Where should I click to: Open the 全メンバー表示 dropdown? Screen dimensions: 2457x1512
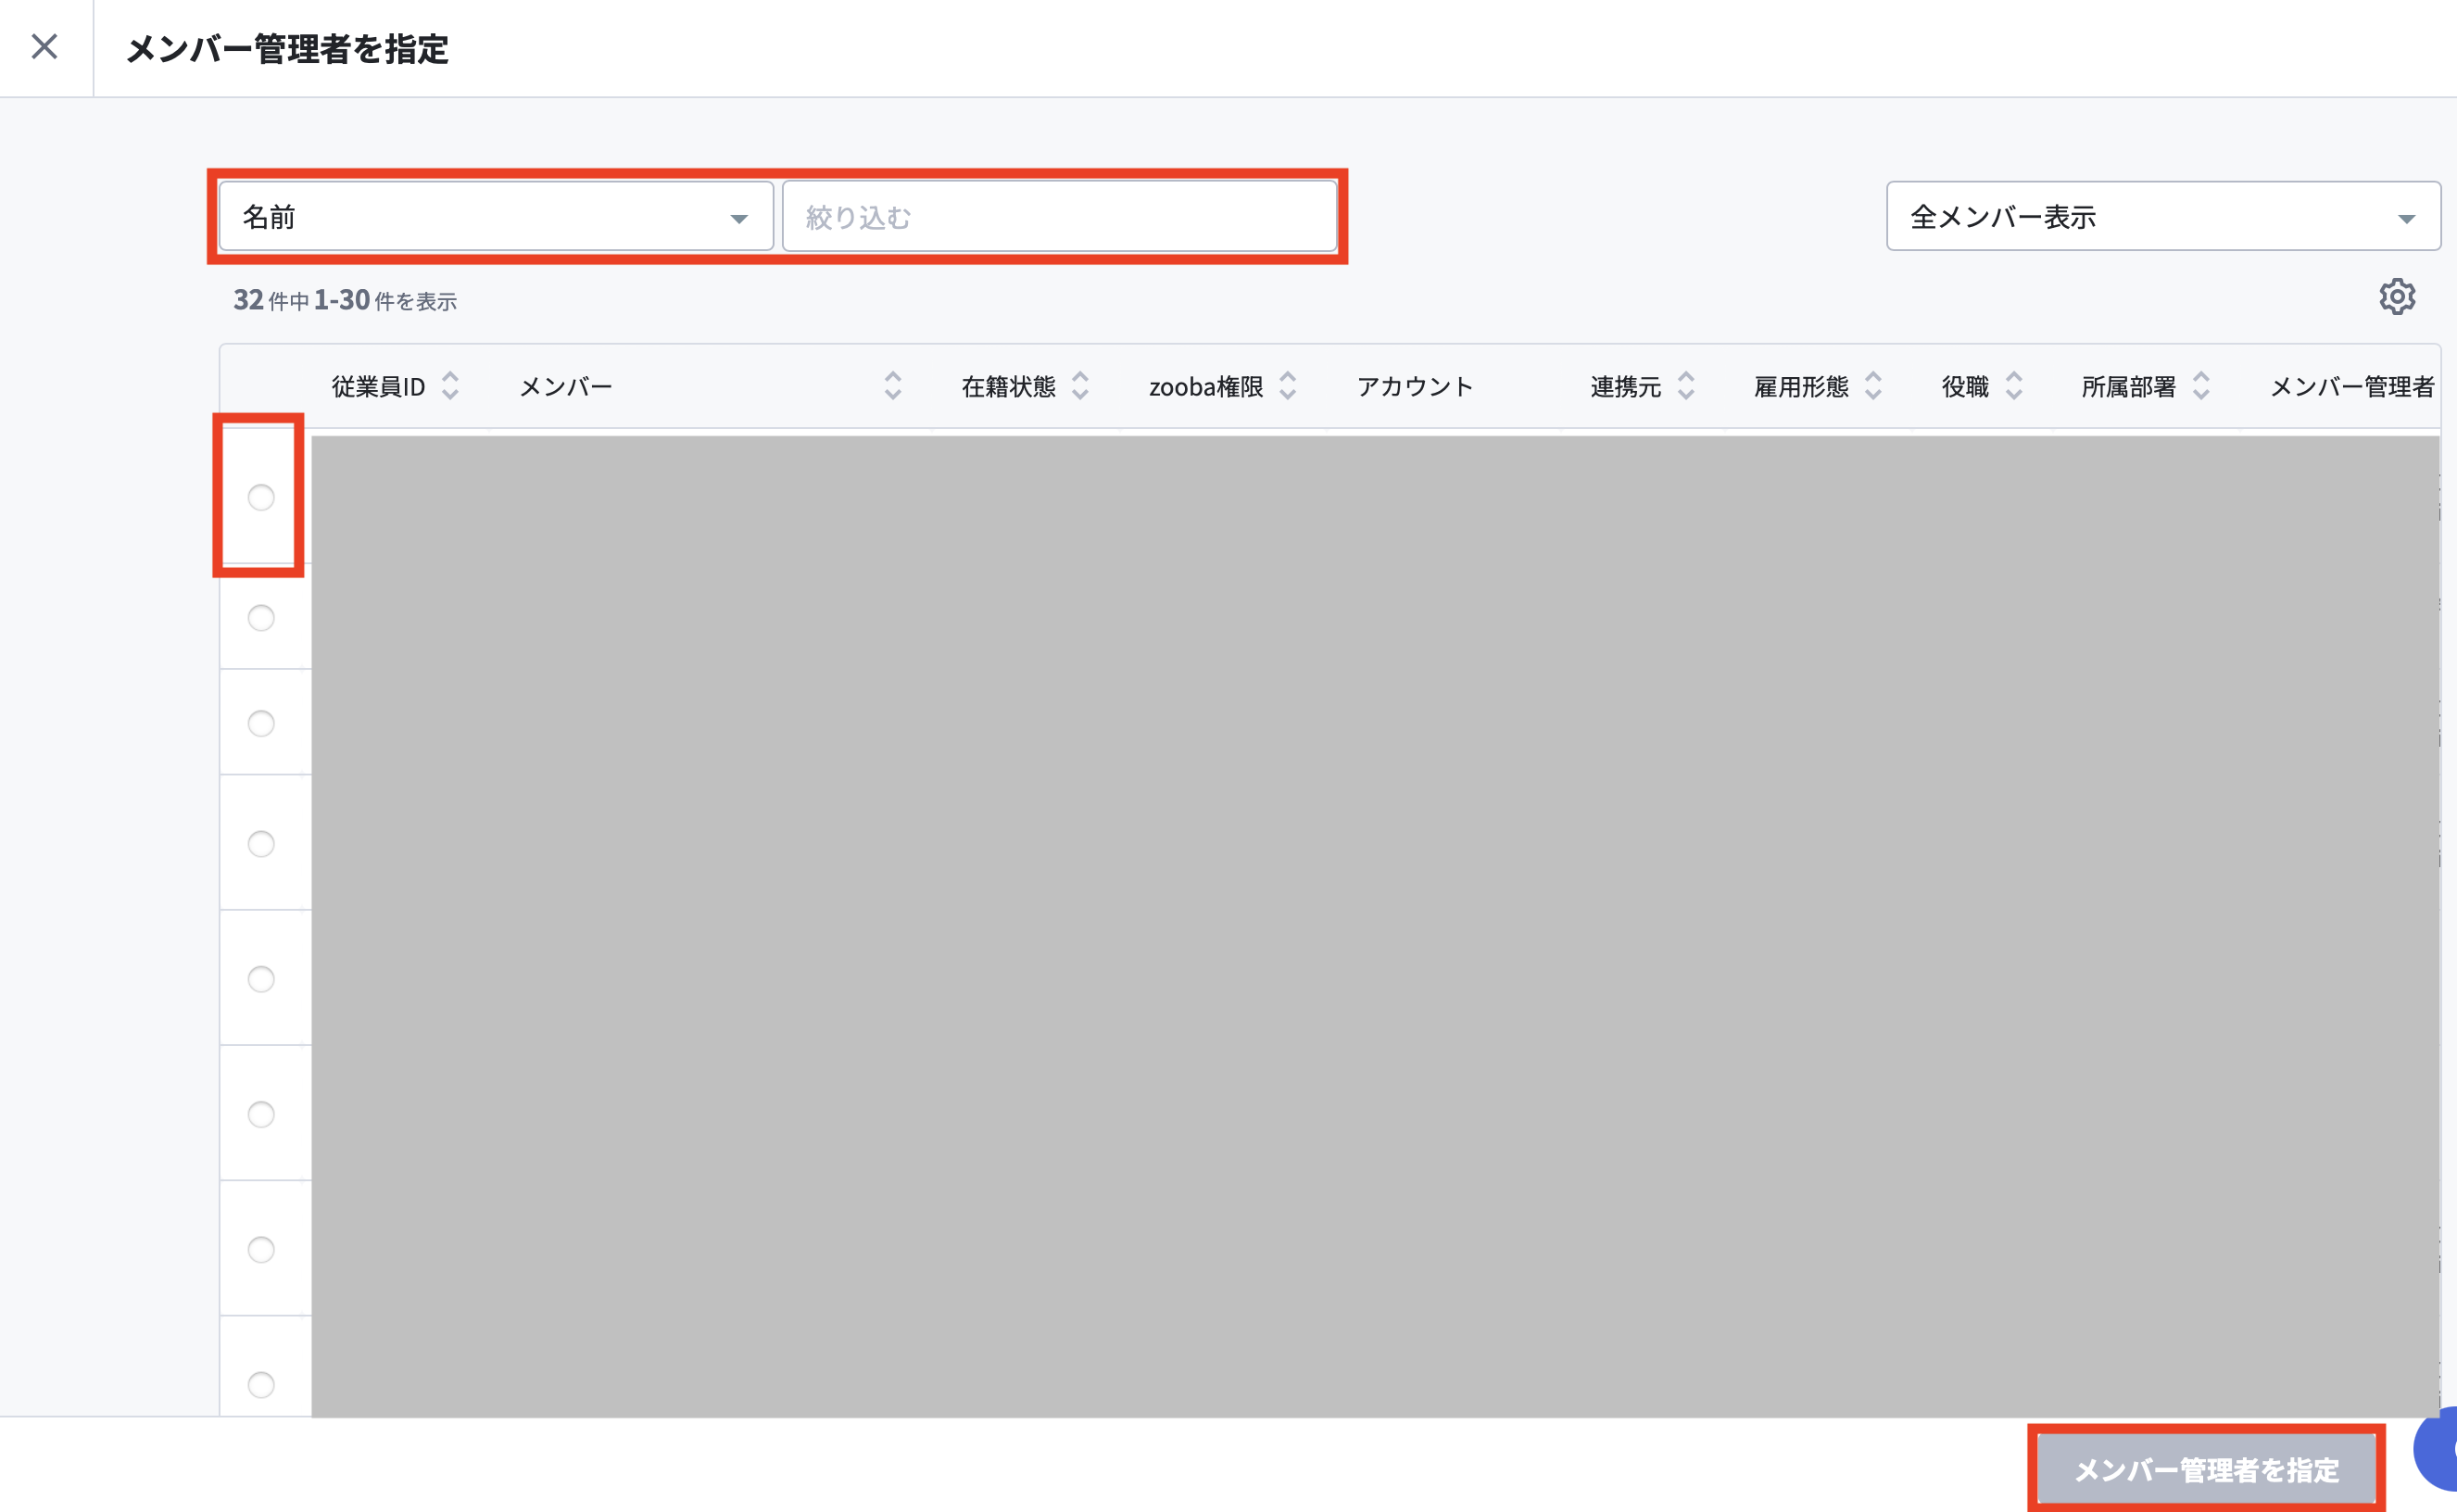pyautogui.click(x=2163, y=216)
